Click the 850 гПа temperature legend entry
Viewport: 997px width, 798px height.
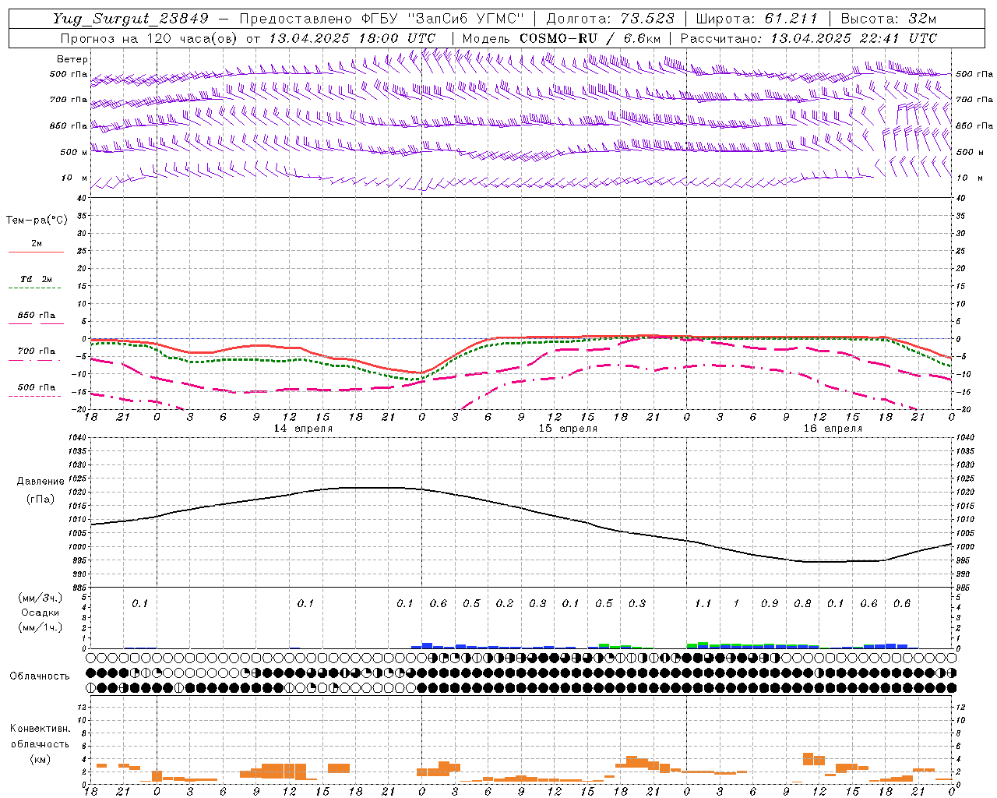click(36, 318)
